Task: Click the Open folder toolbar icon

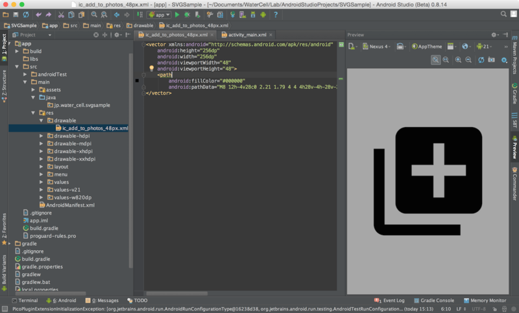Action: (x=6, y=14)
